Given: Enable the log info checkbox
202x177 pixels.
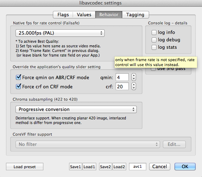Looking at the screenshot, I should pyautogui.click(x=154, y=33).
